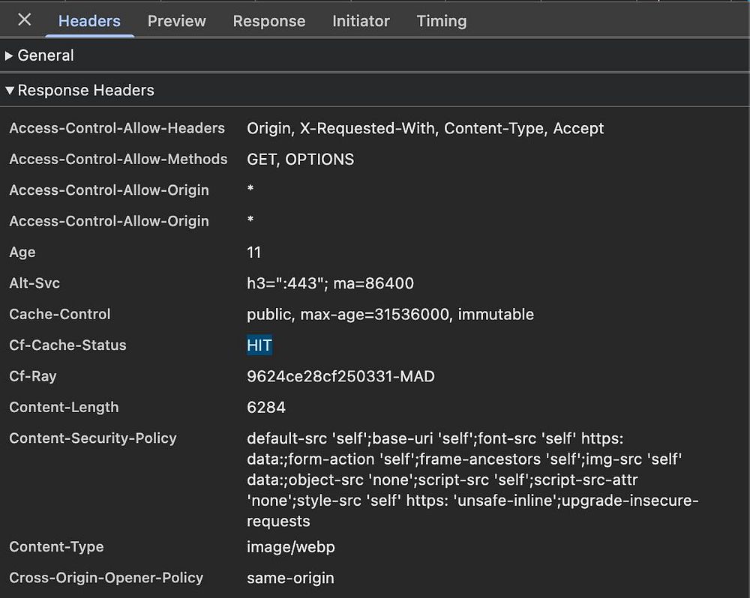
Task: Click the Access-Control-Allow-Methods header name
Action: point(118,160)
